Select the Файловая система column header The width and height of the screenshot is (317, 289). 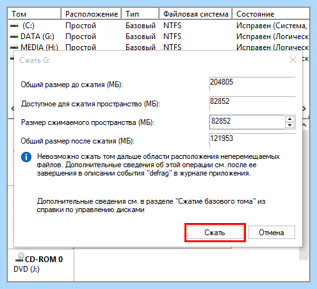point(195,14)
